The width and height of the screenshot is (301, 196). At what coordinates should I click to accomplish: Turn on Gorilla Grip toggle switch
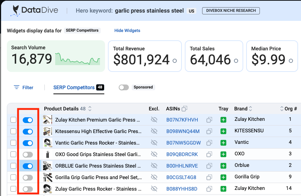click(28, 178)
